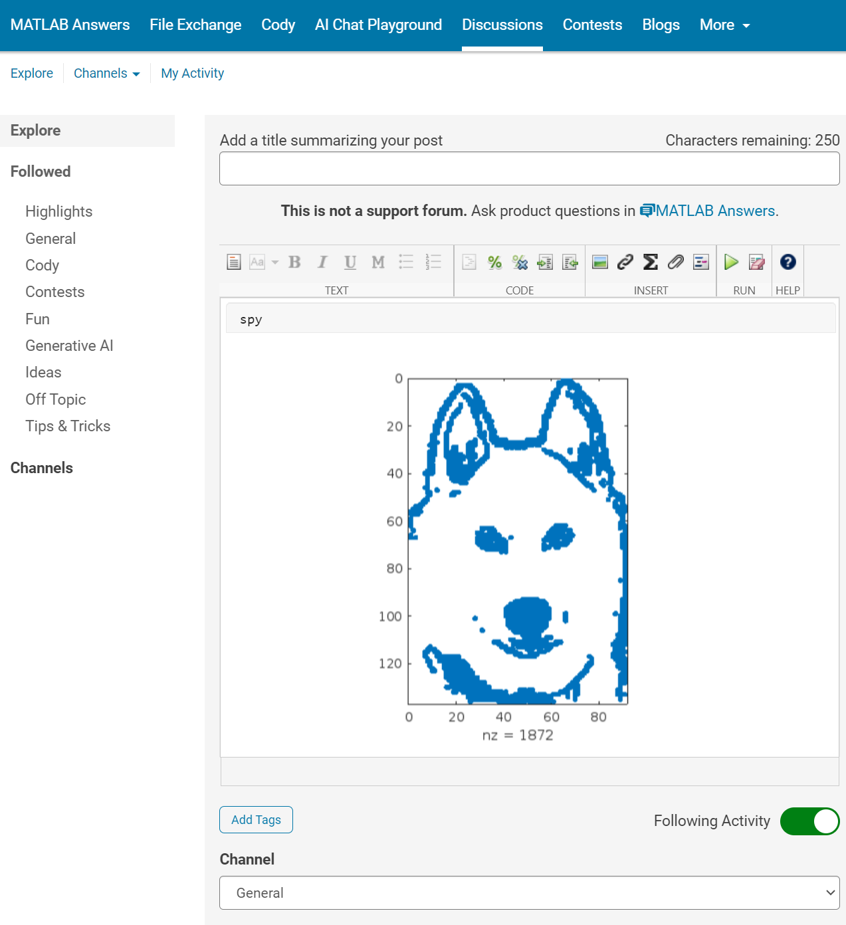Viewport: 846px width, 925px height.
Task: Decrease code indent
Action: point(570,262)
